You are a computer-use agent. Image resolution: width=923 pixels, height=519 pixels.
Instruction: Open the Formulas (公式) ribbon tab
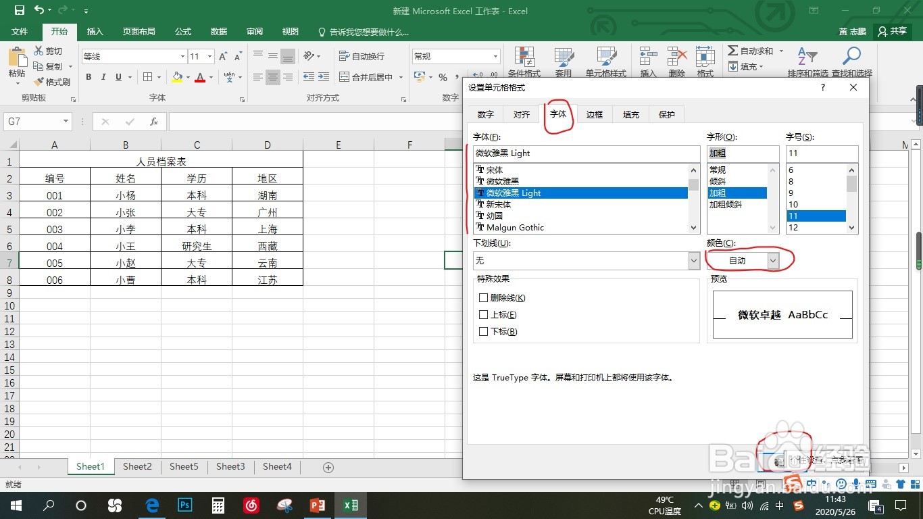pos(183,32)
